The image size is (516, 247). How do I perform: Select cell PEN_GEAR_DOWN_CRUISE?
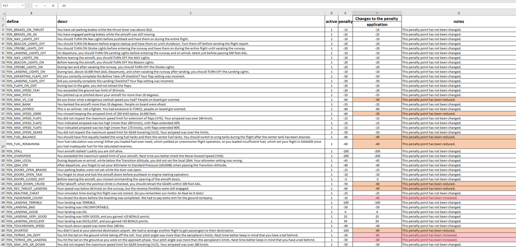click(31, 184)
